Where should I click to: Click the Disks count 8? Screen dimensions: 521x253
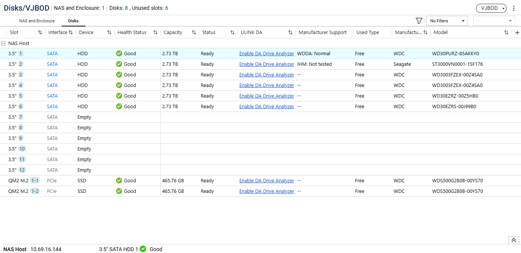[126, 8]
